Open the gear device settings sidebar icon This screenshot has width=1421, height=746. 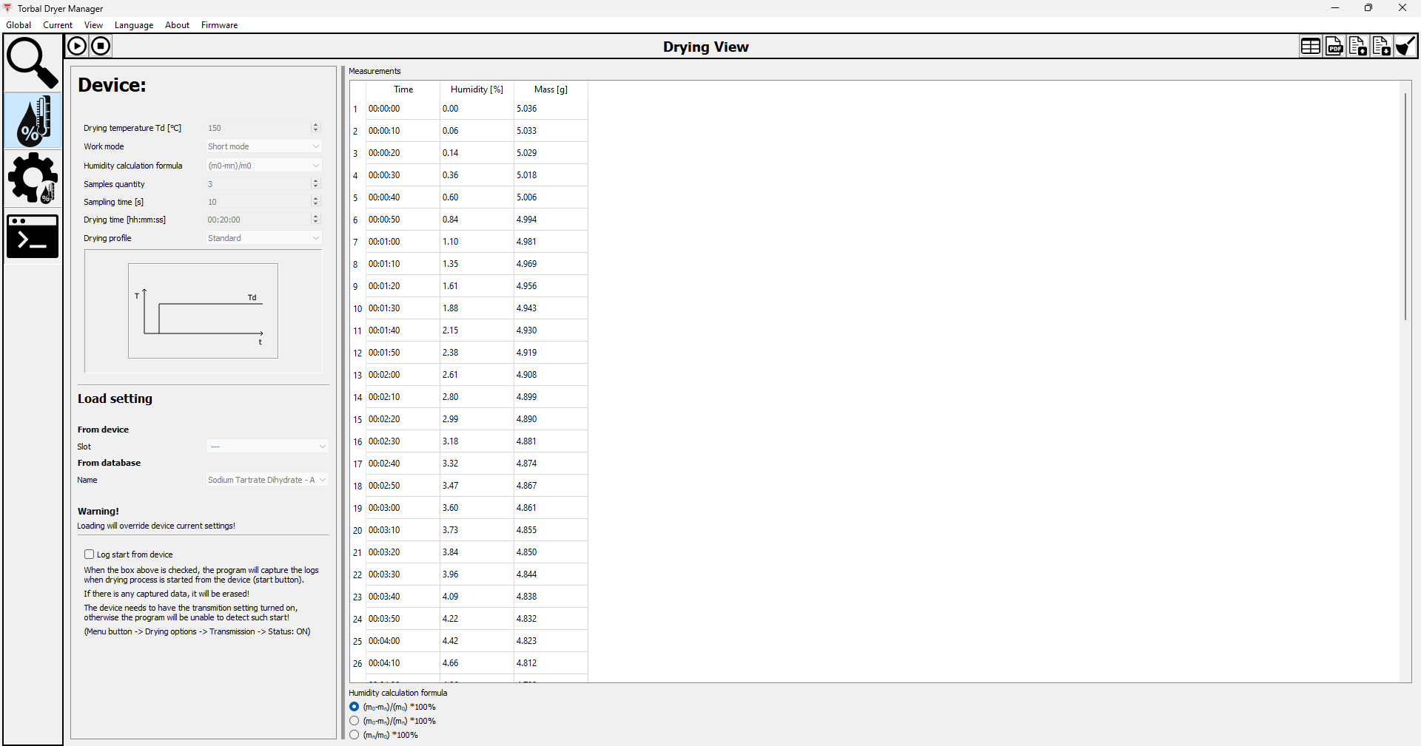coord(33,177)
